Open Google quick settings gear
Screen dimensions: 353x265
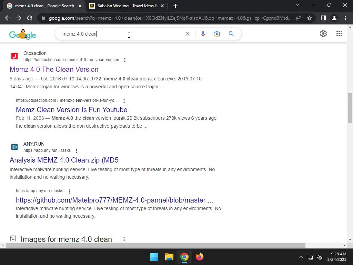[323, 33]
